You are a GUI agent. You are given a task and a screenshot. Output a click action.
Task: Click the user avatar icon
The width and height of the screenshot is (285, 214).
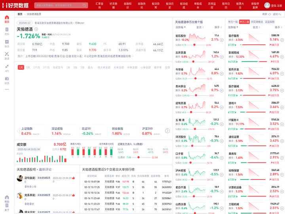point(267,5)
